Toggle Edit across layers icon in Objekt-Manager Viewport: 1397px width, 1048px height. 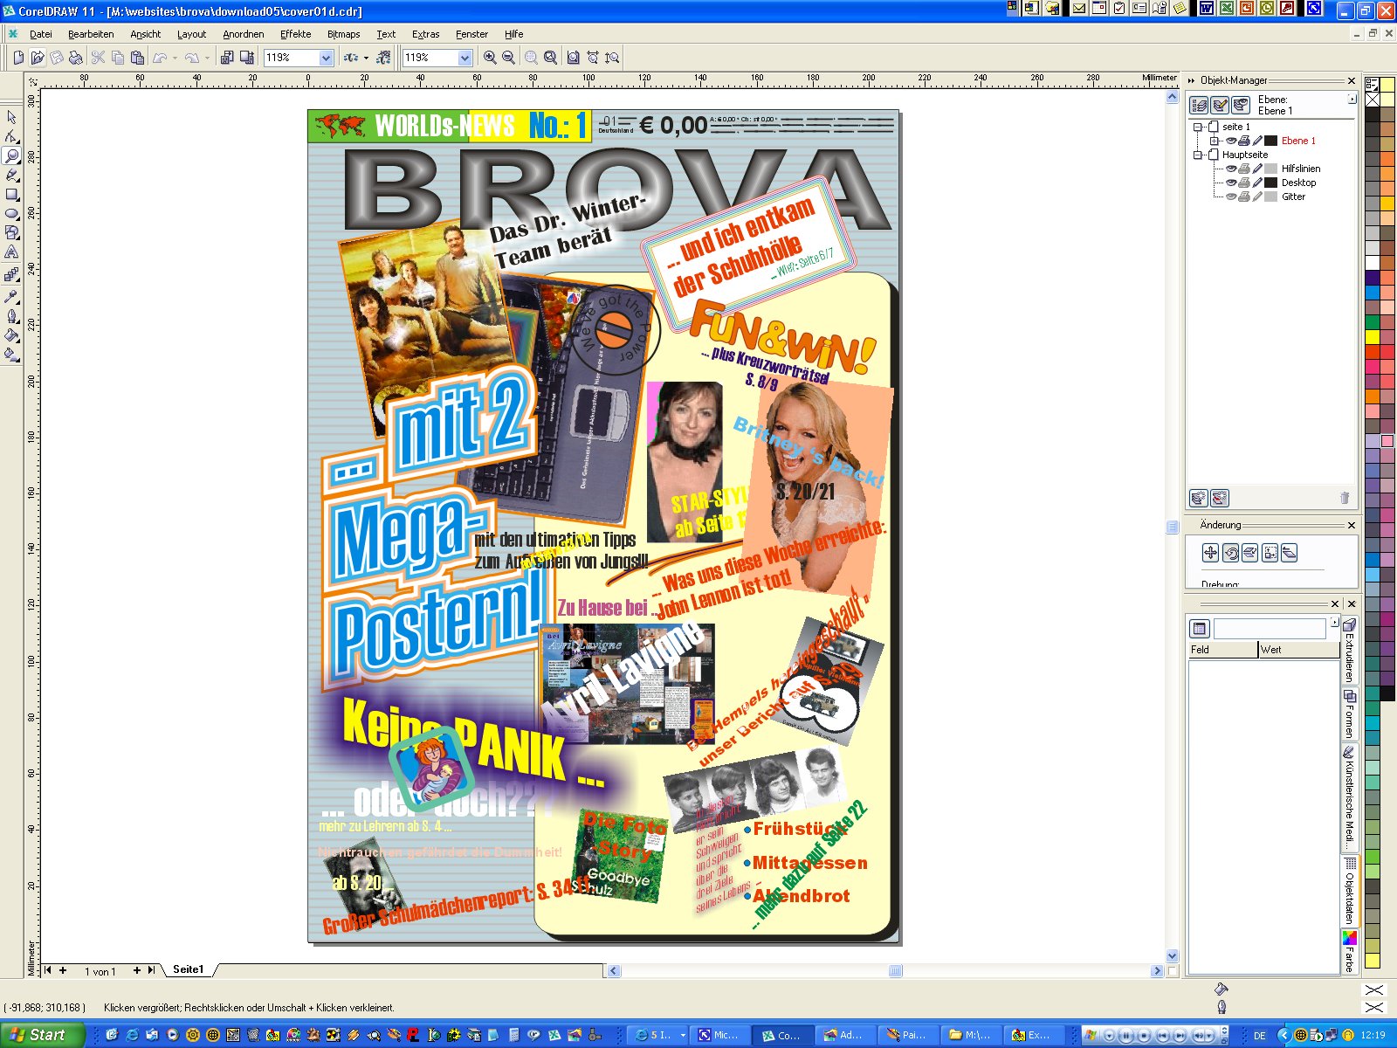tap(1220, 105)
